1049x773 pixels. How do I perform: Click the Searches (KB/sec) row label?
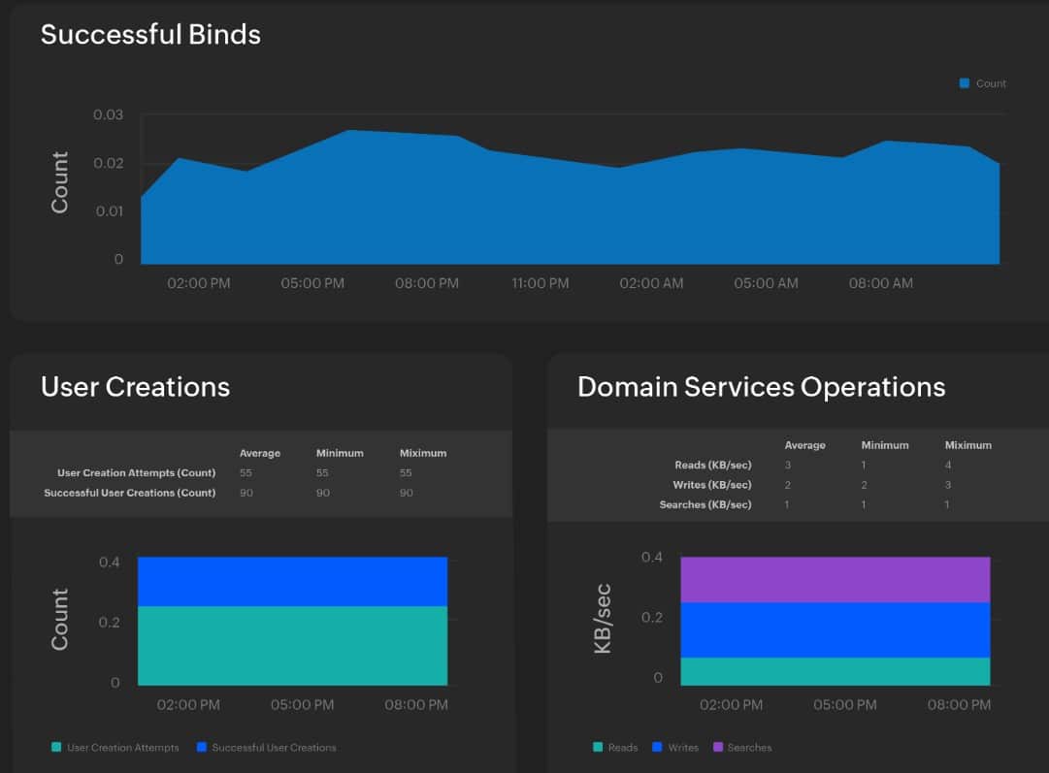pos(705,505)
